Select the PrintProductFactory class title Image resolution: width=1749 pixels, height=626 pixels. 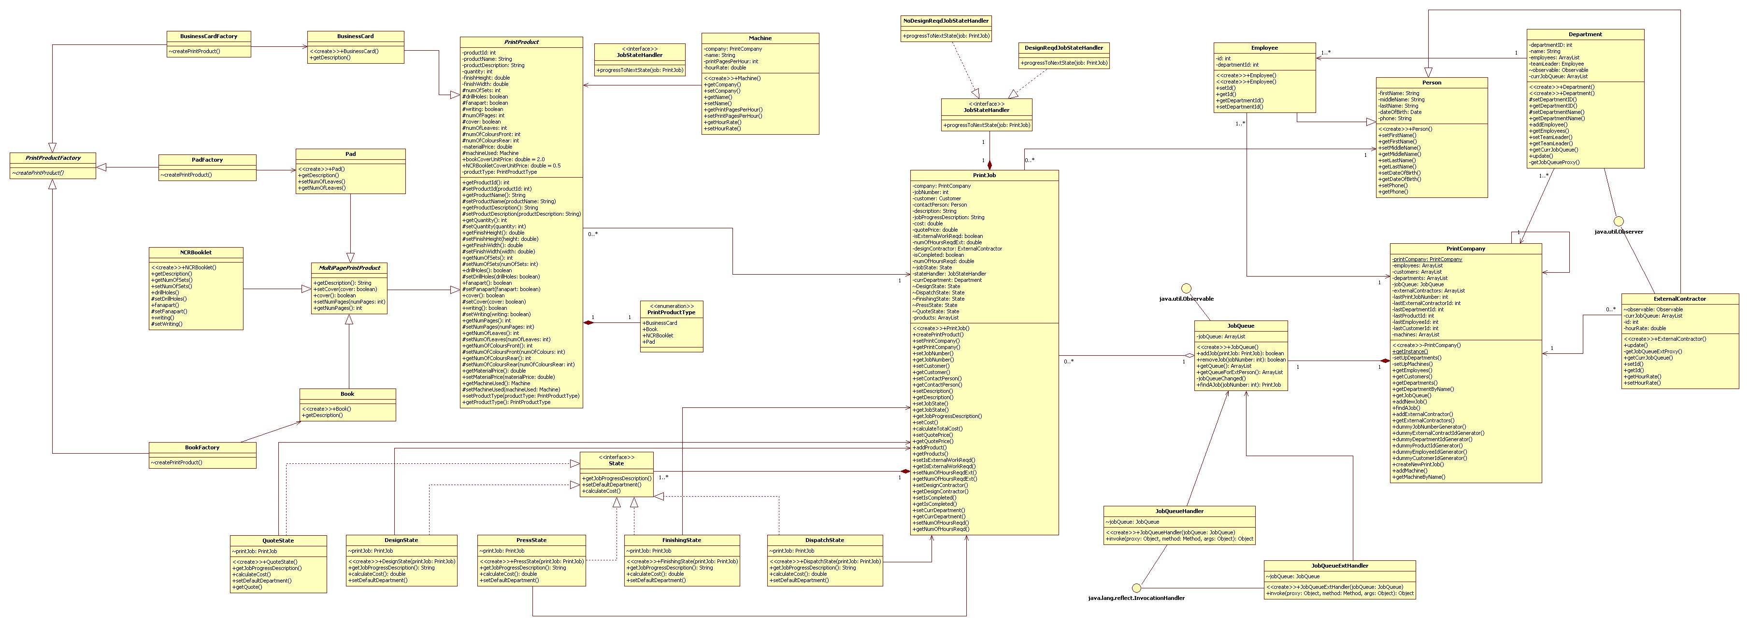(53, 157)
